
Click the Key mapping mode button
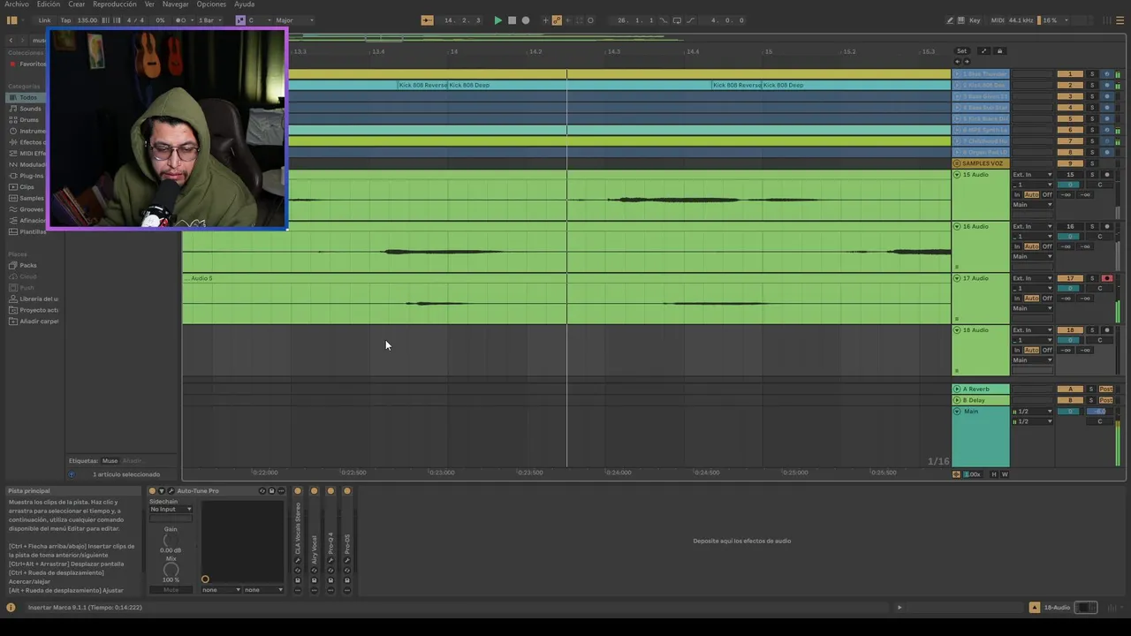(x=975, y=20)
